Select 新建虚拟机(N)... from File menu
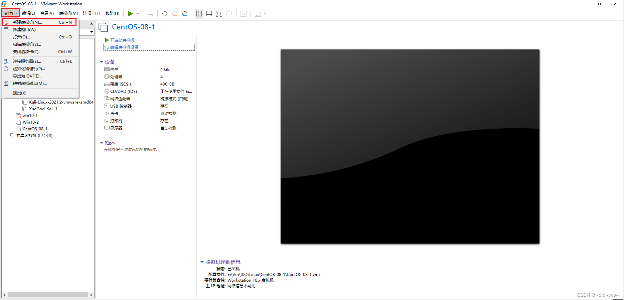The height and width of the screenshot is (300, 624). [39, 22]
